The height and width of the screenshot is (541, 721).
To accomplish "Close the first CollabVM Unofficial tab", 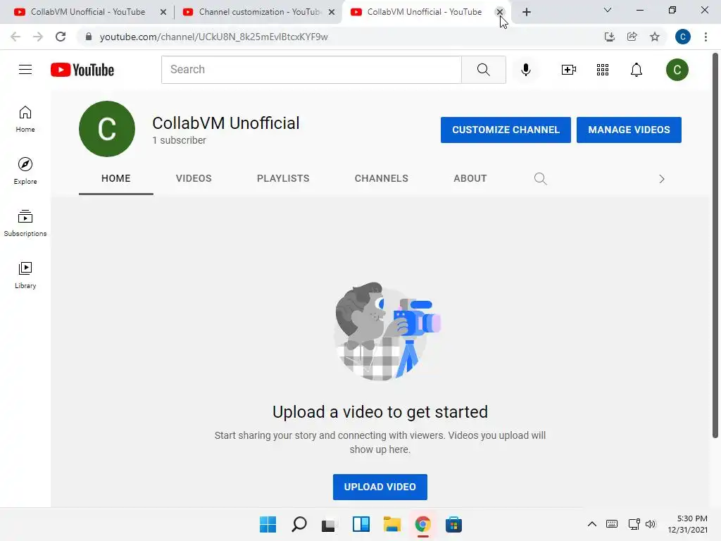I will [x=163, y=13].
